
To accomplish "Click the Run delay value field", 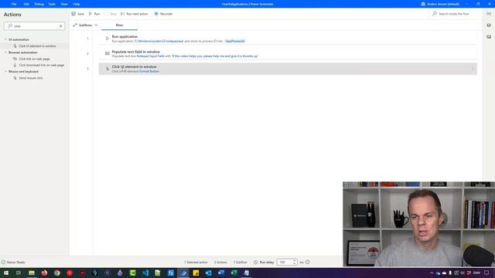I will (x=285, y=263).
